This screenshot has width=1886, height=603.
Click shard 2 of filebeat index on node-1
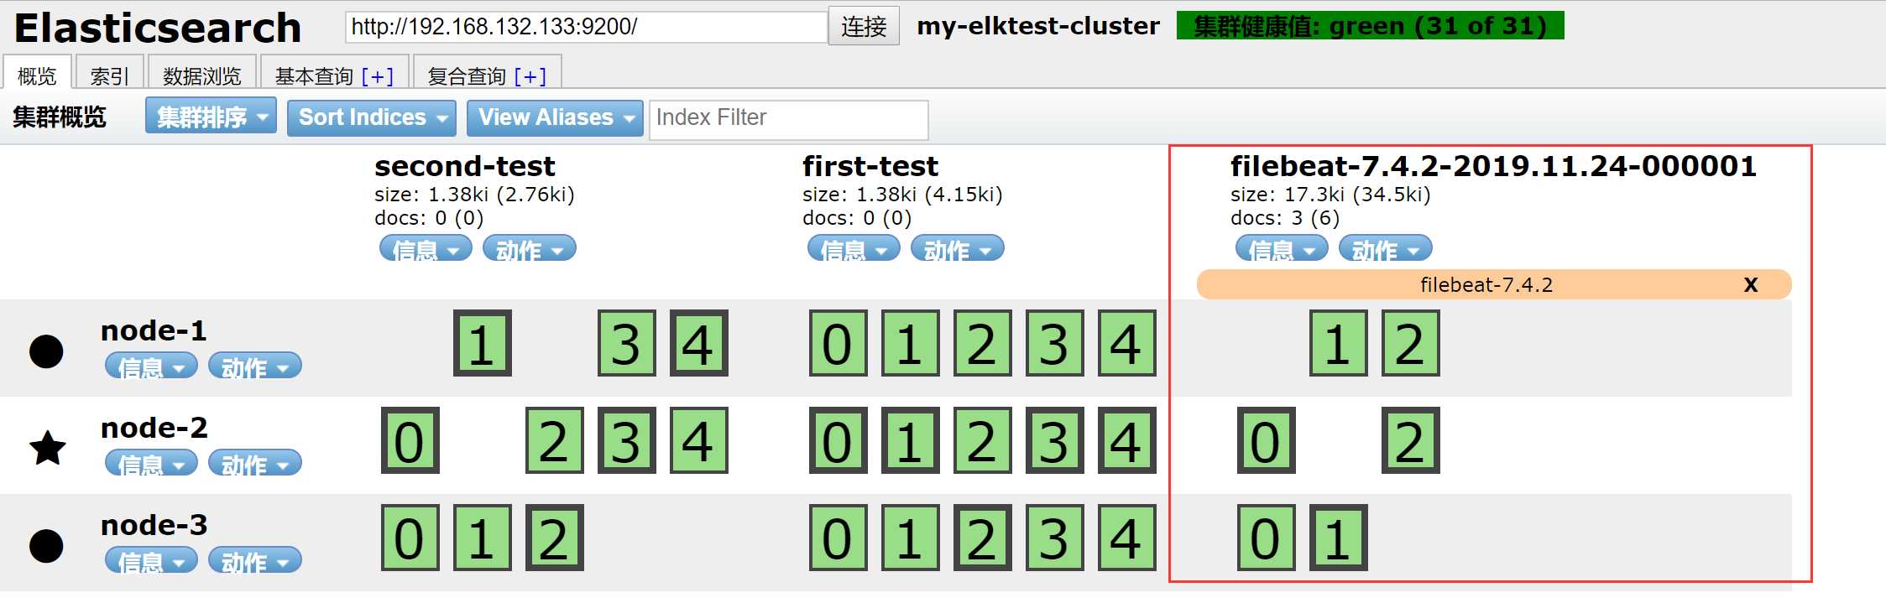click(1410, 343)
